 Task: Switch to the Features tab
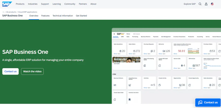tap(45, 16)
